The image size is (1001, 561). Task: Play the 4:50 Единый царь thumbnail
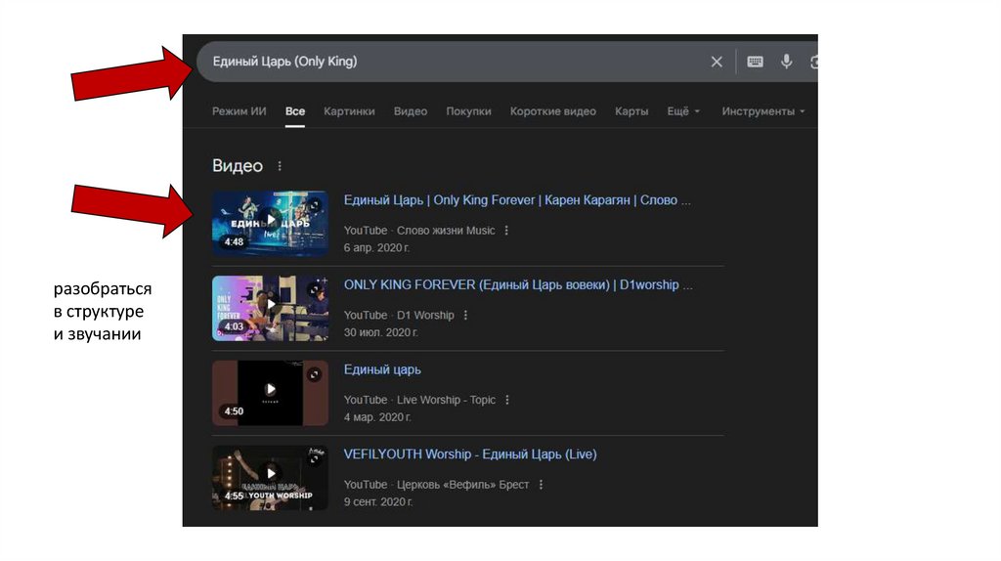tap(270, 393)
